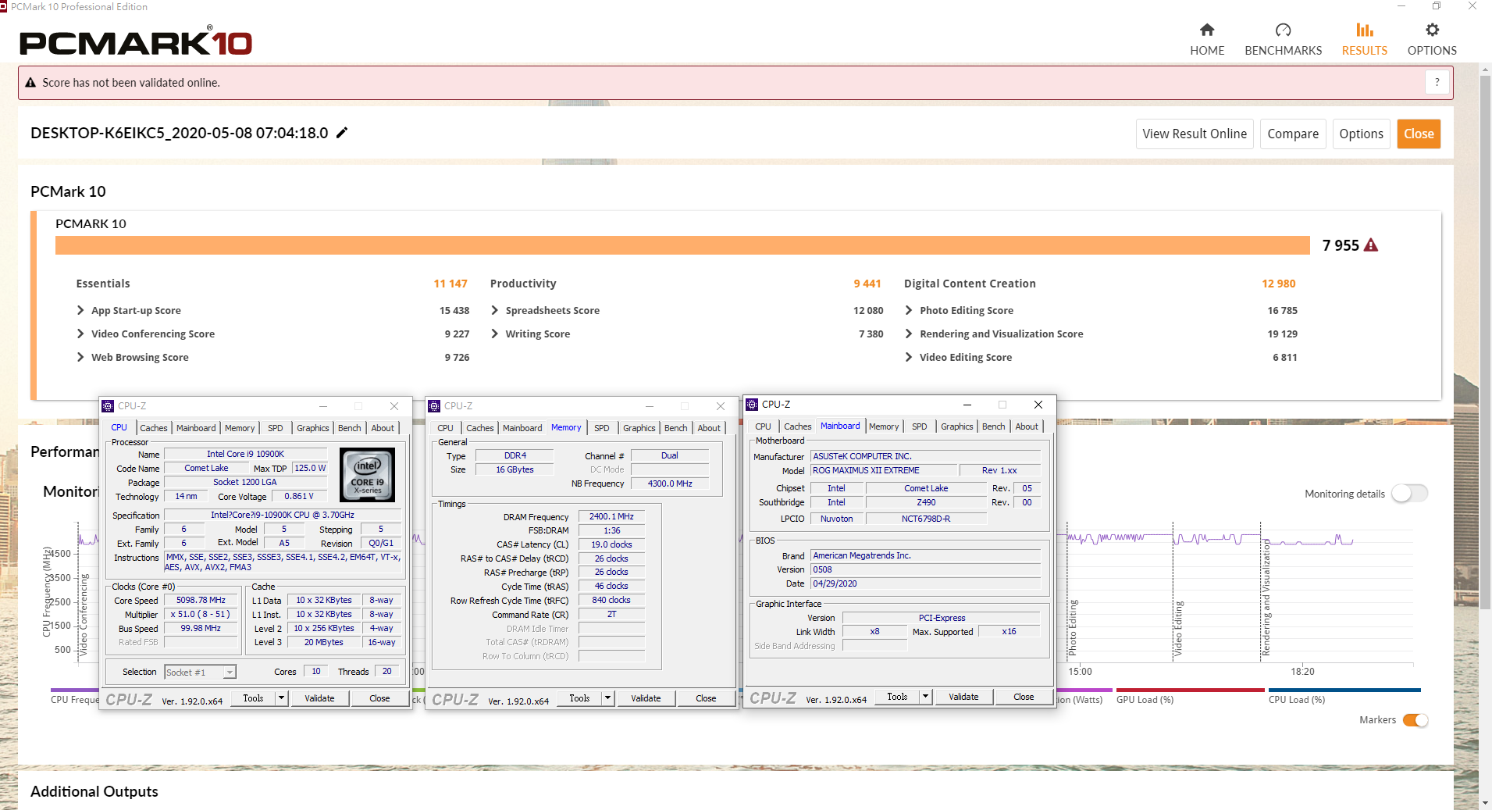Click the Rendering and Visualization chart marker
This screenshot has height=810, width=1492.
point(1266,598)
